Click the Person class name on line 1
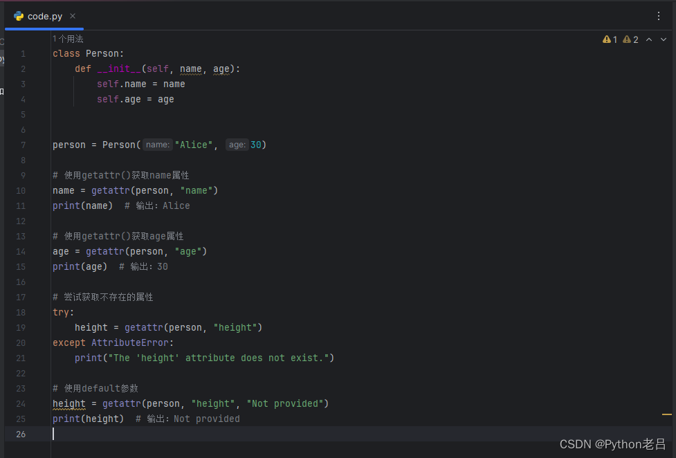Image resolution: width=676 pixels, height=458 pixels. pyautogui.click(x=102, y=54)
